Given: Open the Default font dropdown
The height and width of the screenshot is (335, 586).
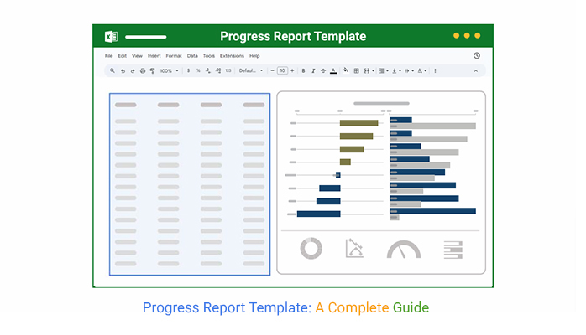Looking at the screenshot, I should (x=250, y=71).
